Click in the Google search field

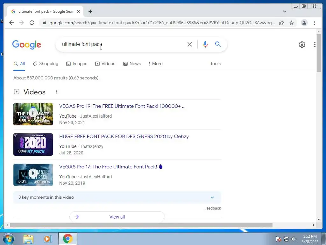[x=123, y=44]
